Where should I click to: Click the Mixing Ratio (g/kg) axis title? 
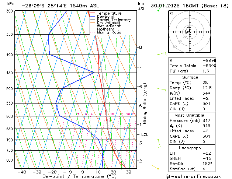click(145, 103)
